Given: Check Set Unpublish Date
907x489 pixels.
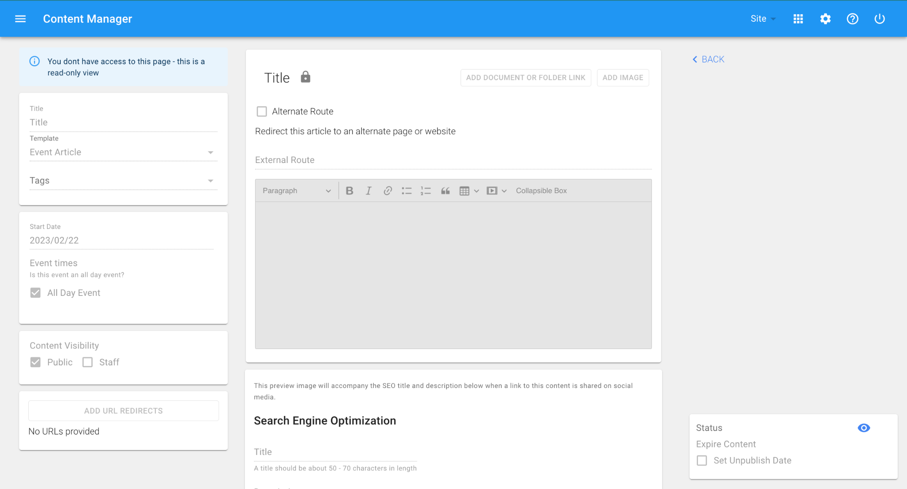Looking at the screenshot, I should click(702, 461).
